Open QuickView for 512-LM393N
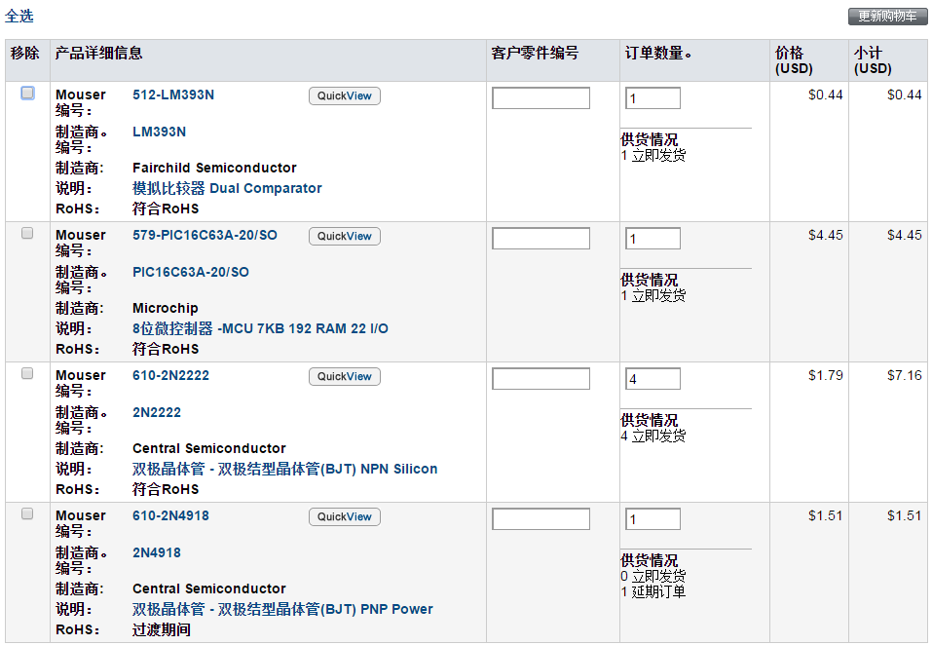932x645 pixels. tap(344, 95)
